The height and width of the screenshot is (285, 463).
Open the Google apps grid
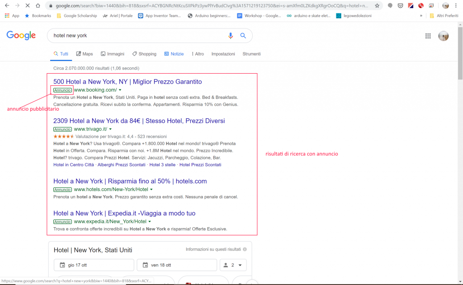point(428,36)
